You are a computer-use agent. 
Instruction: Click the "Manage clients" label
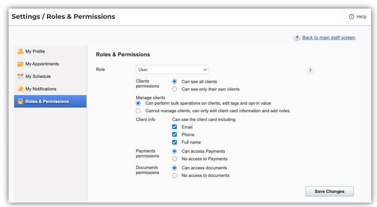[151, 97]
